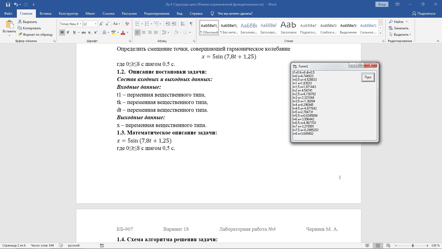This screenshot has width=442, height=249.
Task: Toggle show paragraph marks (¶)
Action: click(191, 24)
